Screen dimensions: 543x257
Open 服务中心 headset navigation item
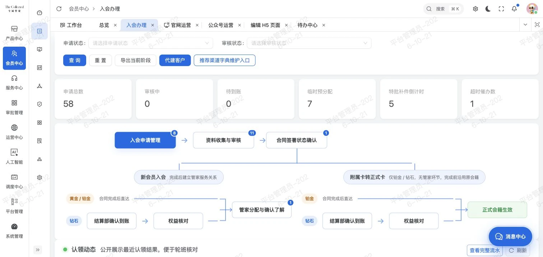pyautogui.click(x=14, y=83)
